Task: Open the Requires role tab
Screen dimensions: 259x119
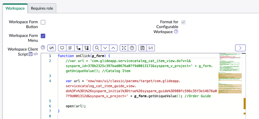Action: pos(42,8)
